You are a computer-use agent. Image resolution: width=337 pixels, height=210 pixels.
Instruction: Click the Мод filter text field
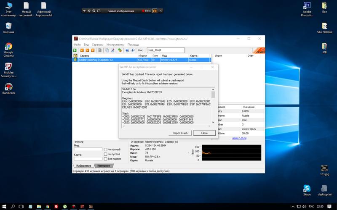click(88, 150)
